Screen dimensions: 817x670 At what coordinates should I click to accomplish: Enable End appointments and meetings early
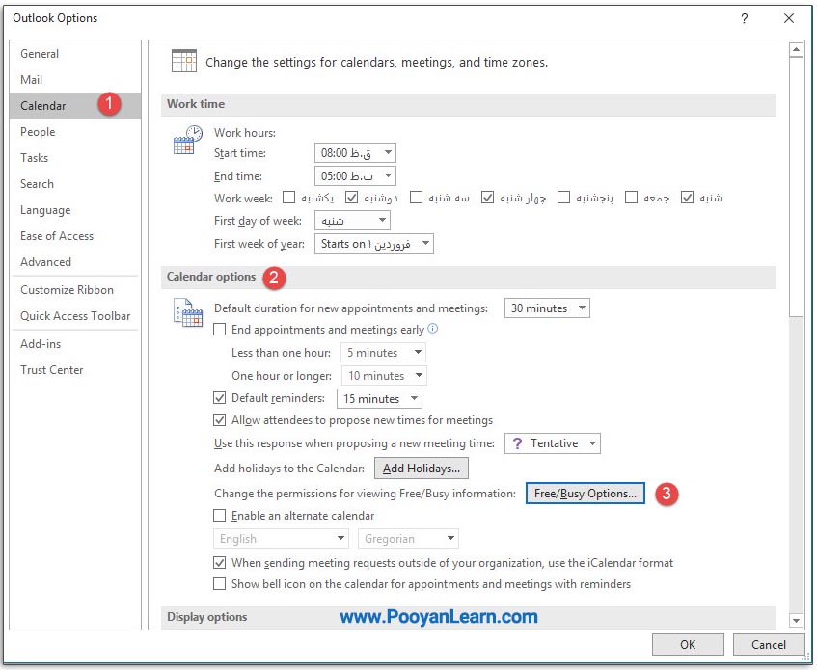point(219,330)
